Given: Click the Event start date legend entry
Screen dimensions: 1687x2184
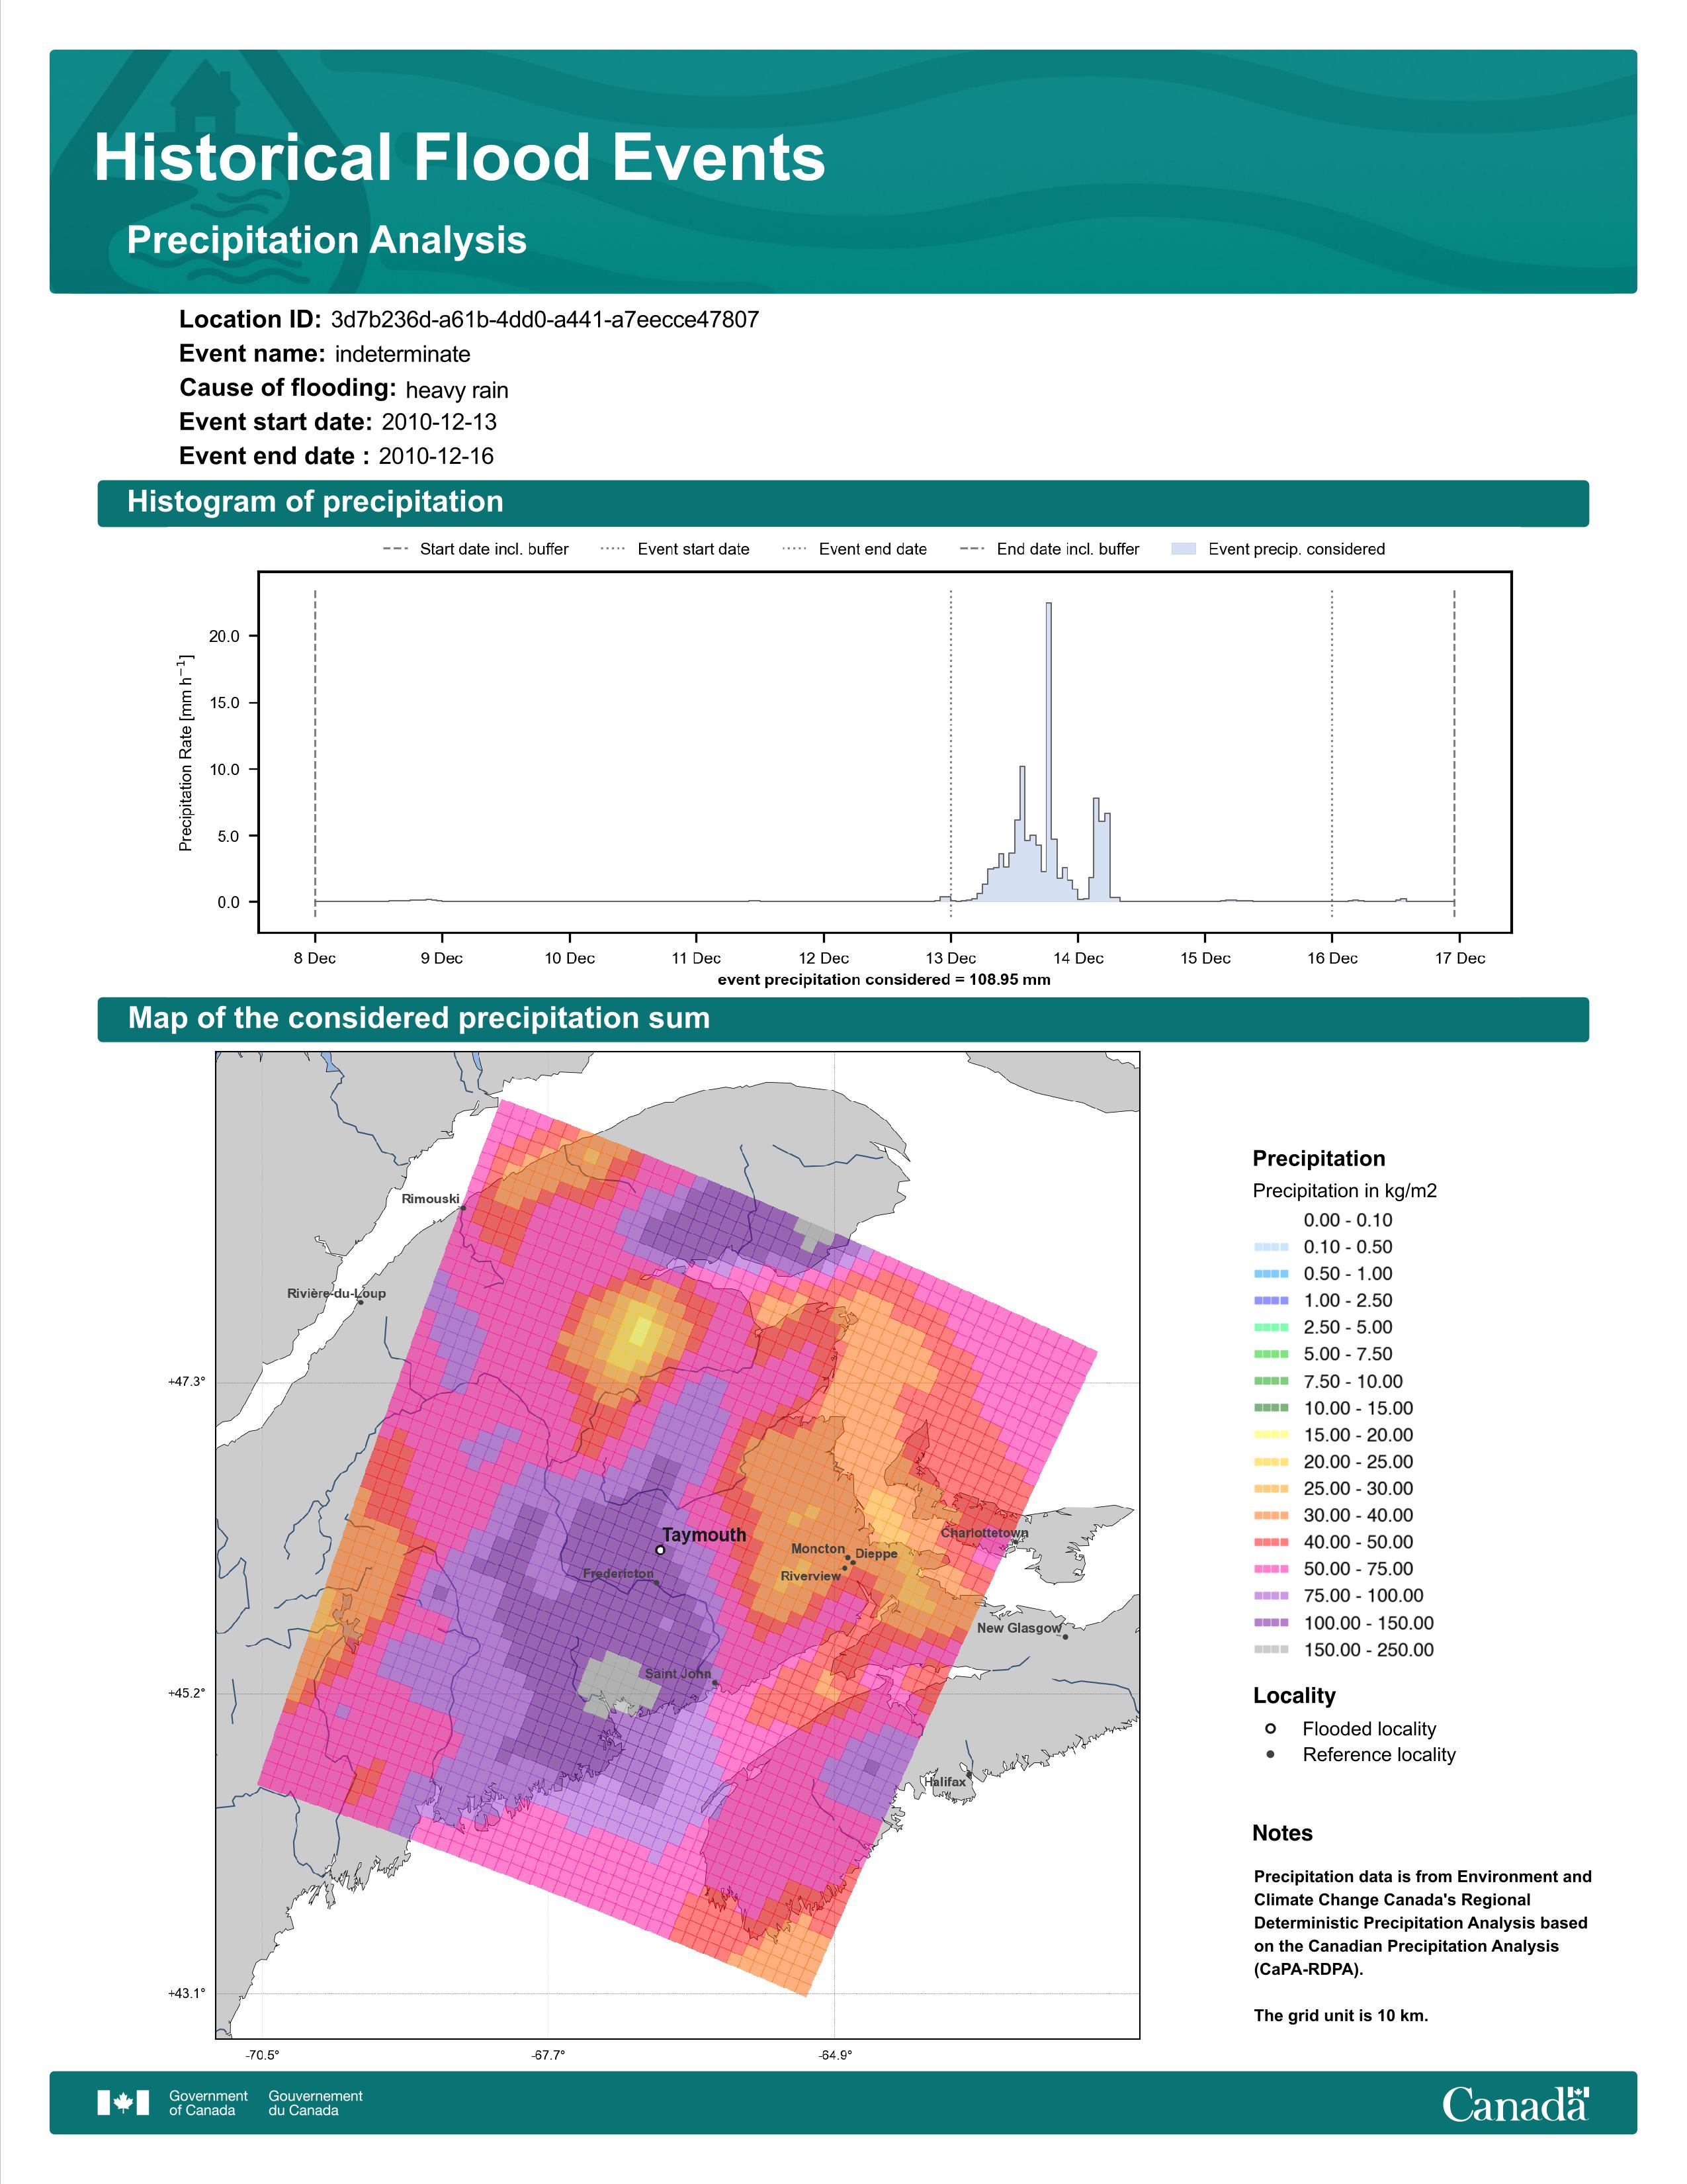Looking at the screenshot, I should pos(675,549).
